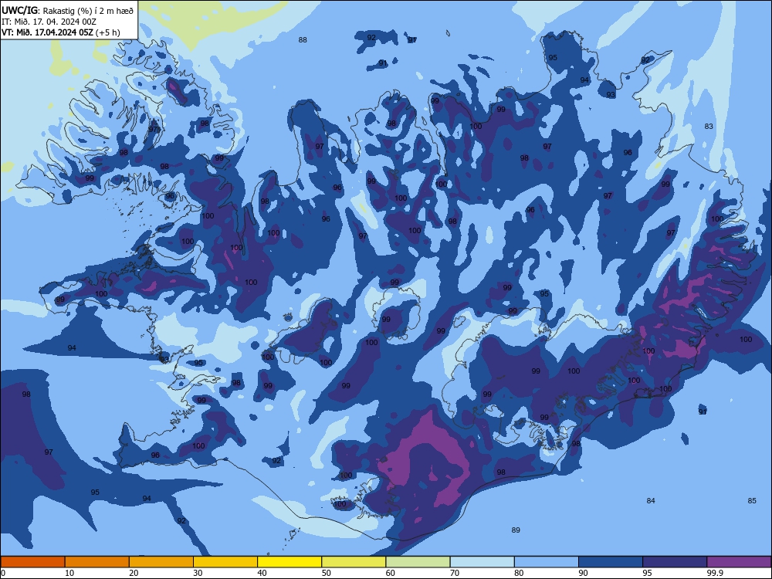
Task: Click the "30" legend scale label
Action: (198, 573)
